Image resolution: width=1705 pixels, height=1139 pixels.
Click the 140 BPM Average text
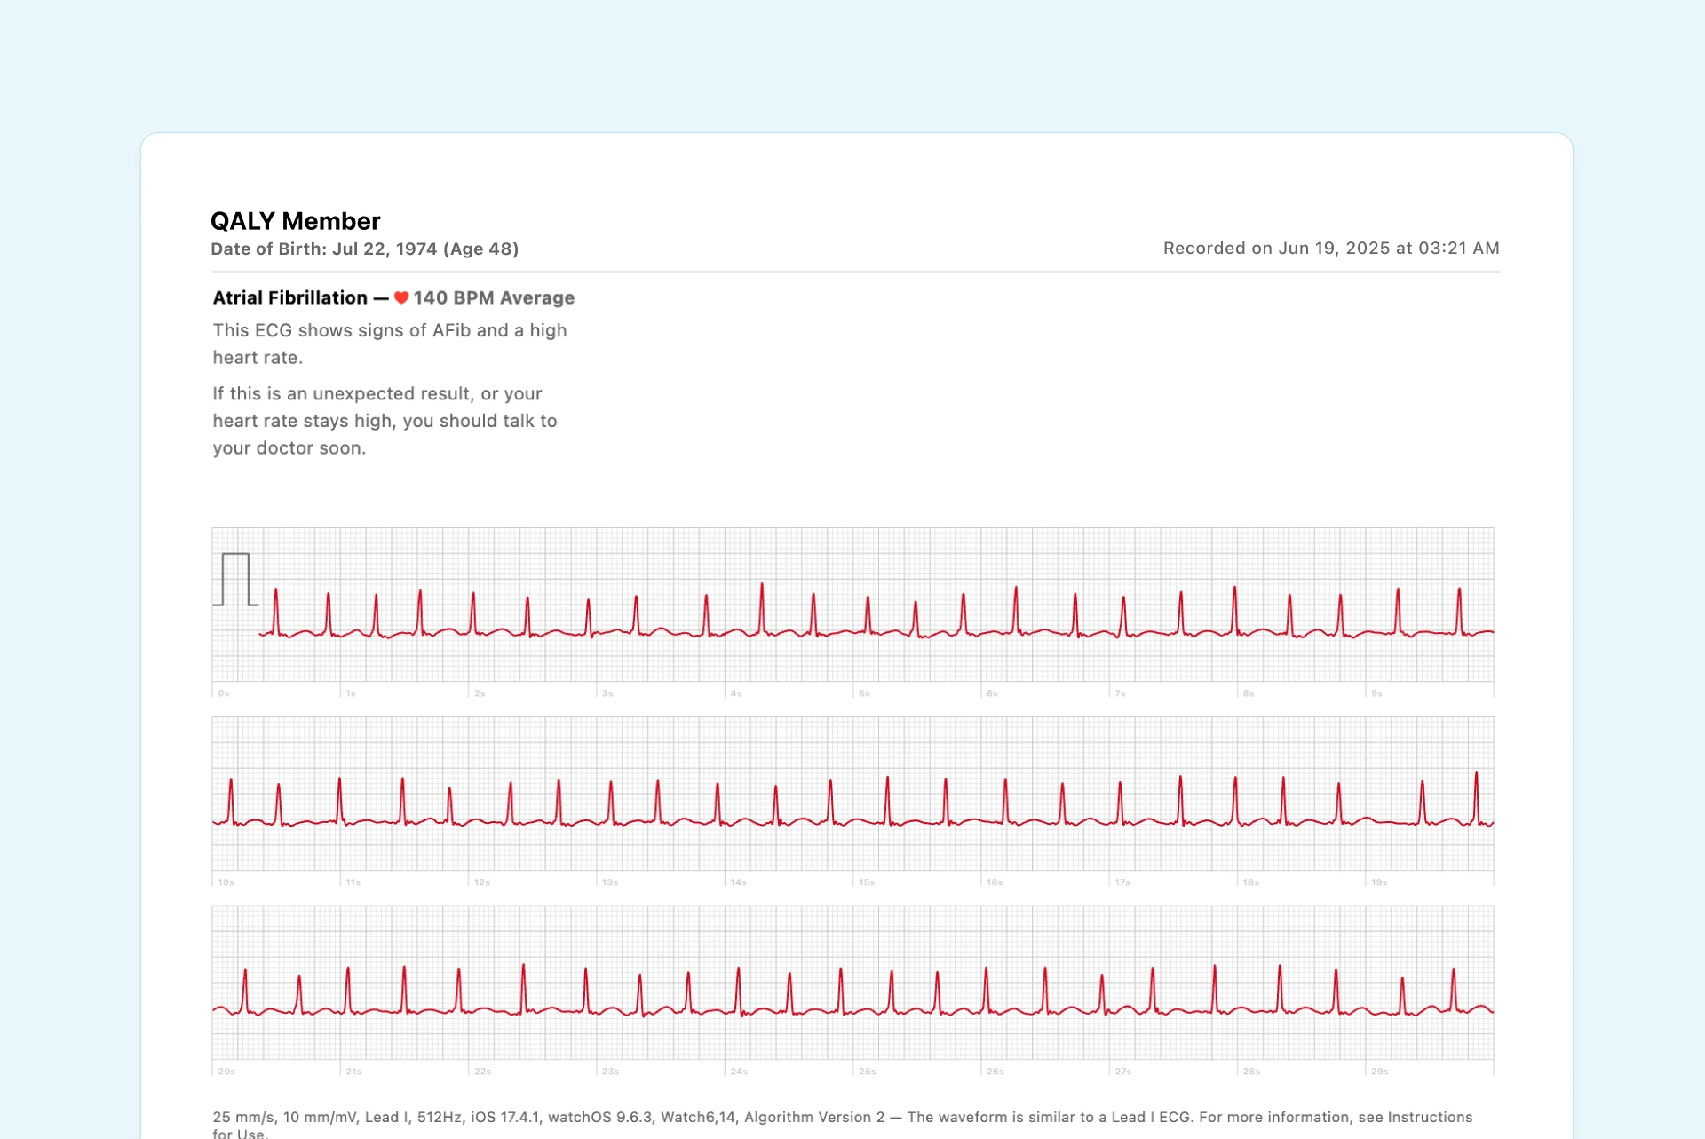[494, 298]
